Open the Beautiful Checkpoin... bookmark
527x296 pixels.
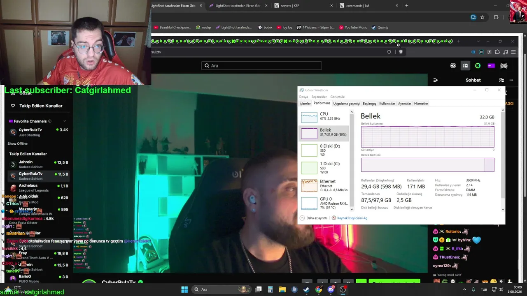pyautogui.click(x=173, y=28)
